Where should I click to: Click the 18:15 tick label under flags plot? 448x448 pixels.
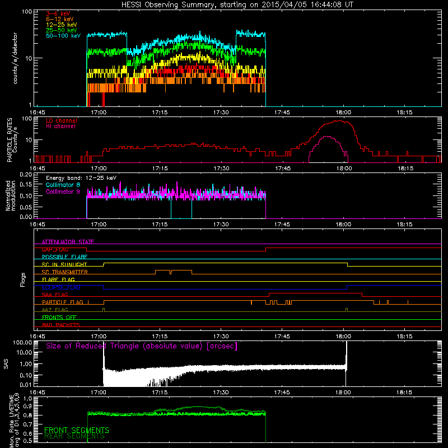(404, 337)
